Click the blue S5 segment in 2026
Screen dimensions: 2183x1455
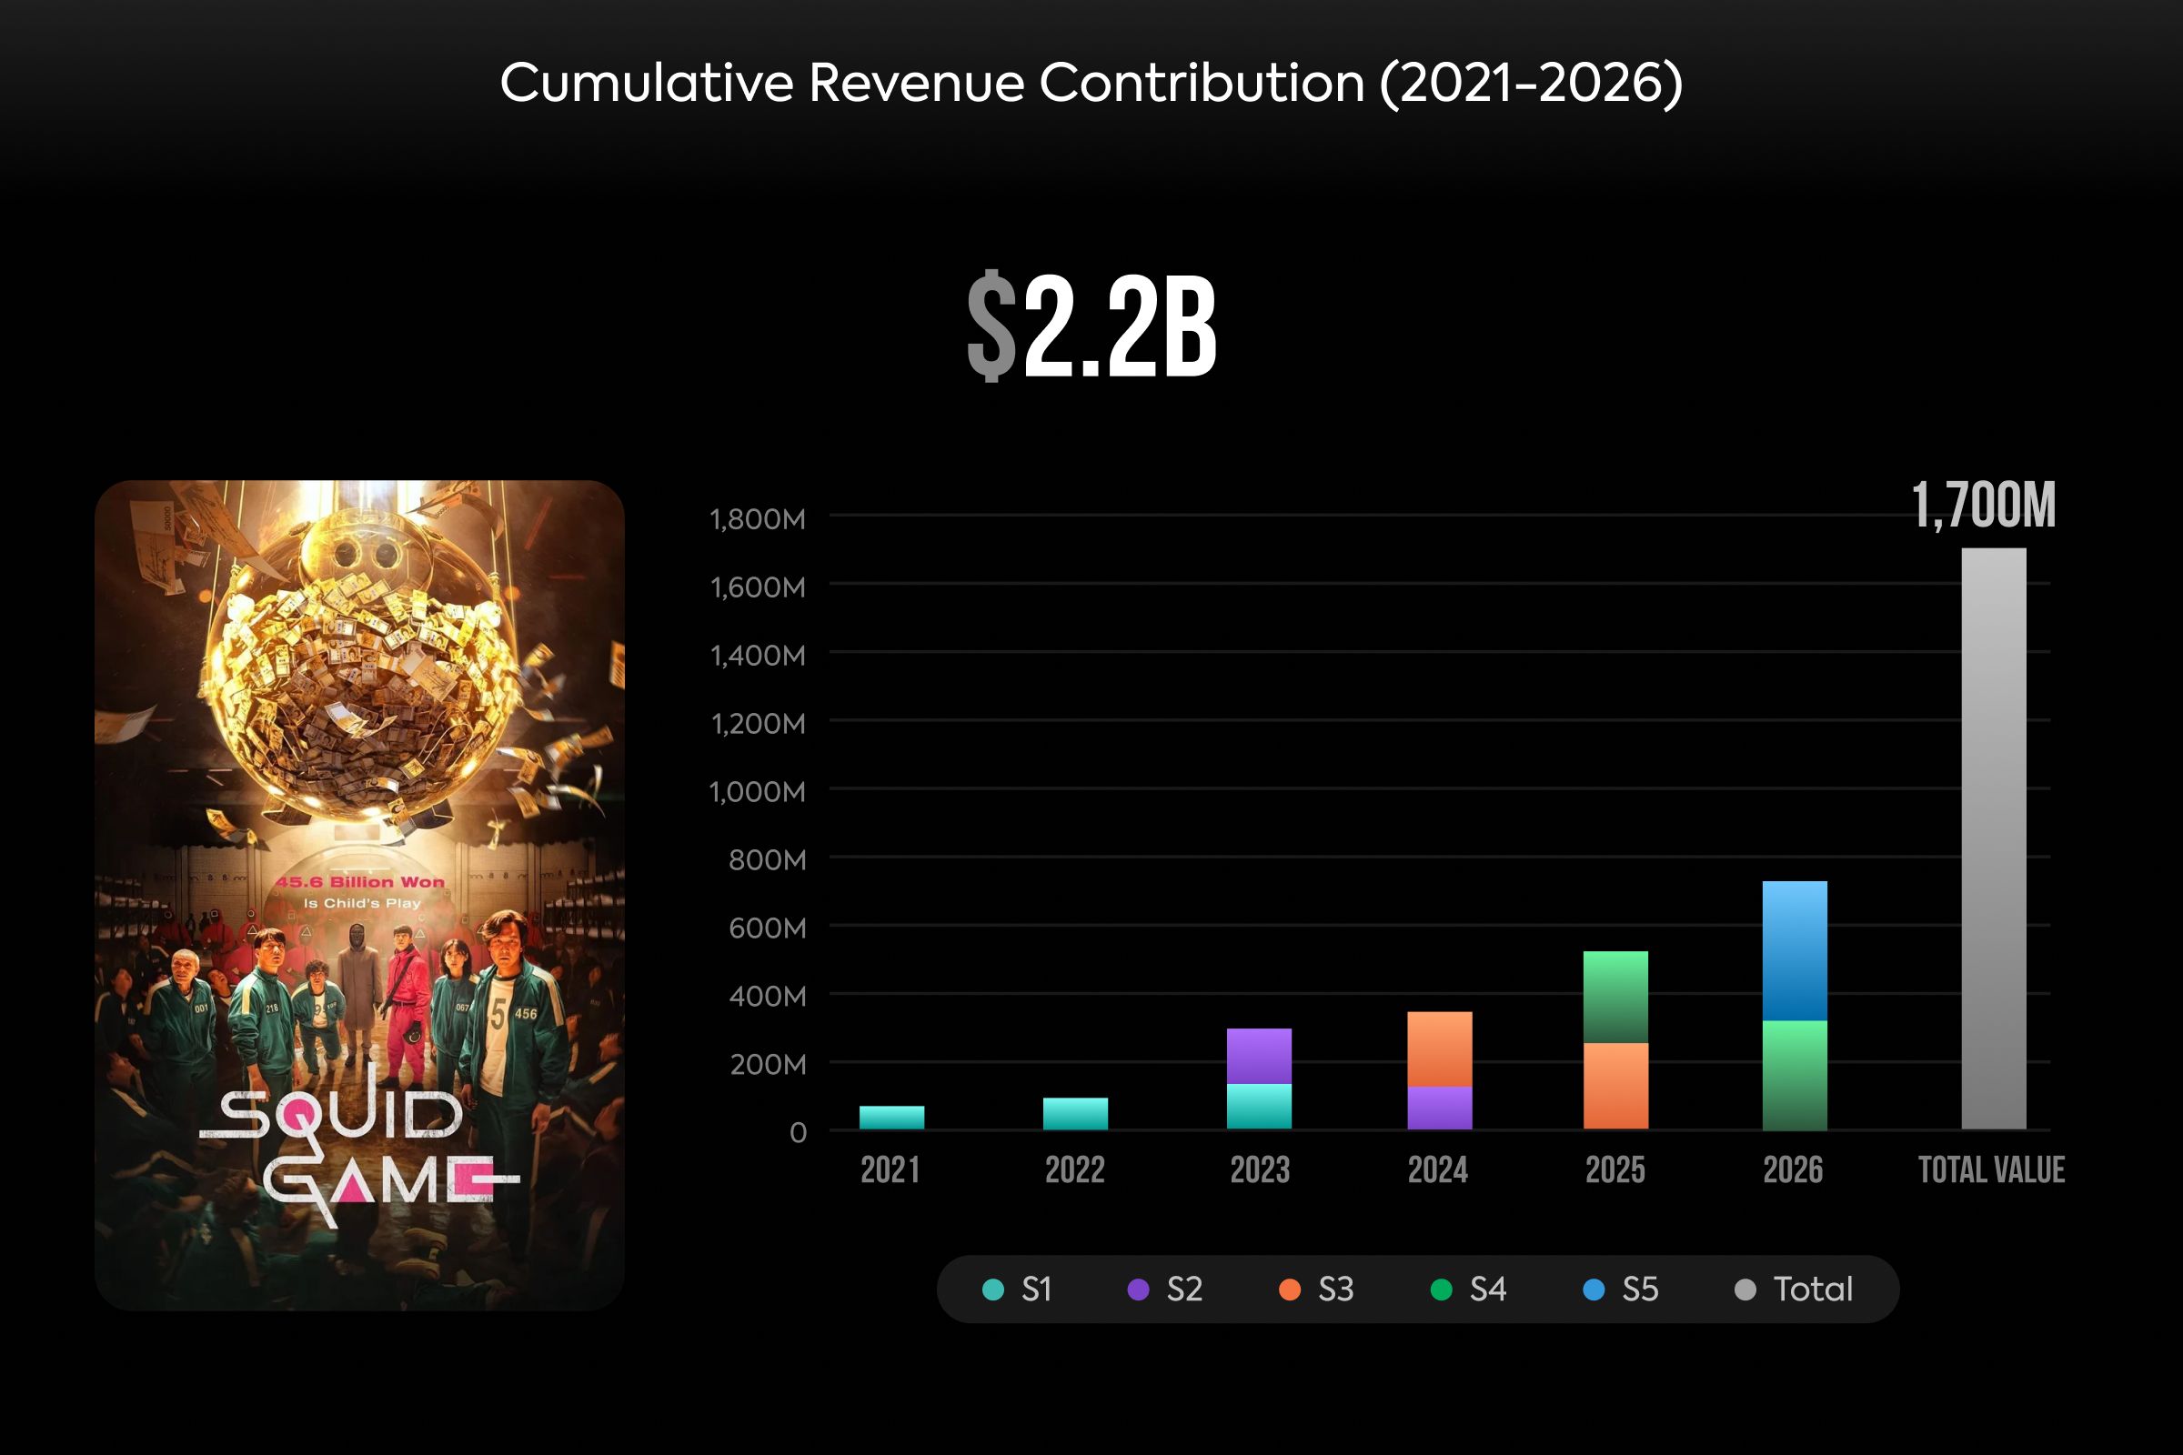pyautogui.click(x=1795, y=951)
